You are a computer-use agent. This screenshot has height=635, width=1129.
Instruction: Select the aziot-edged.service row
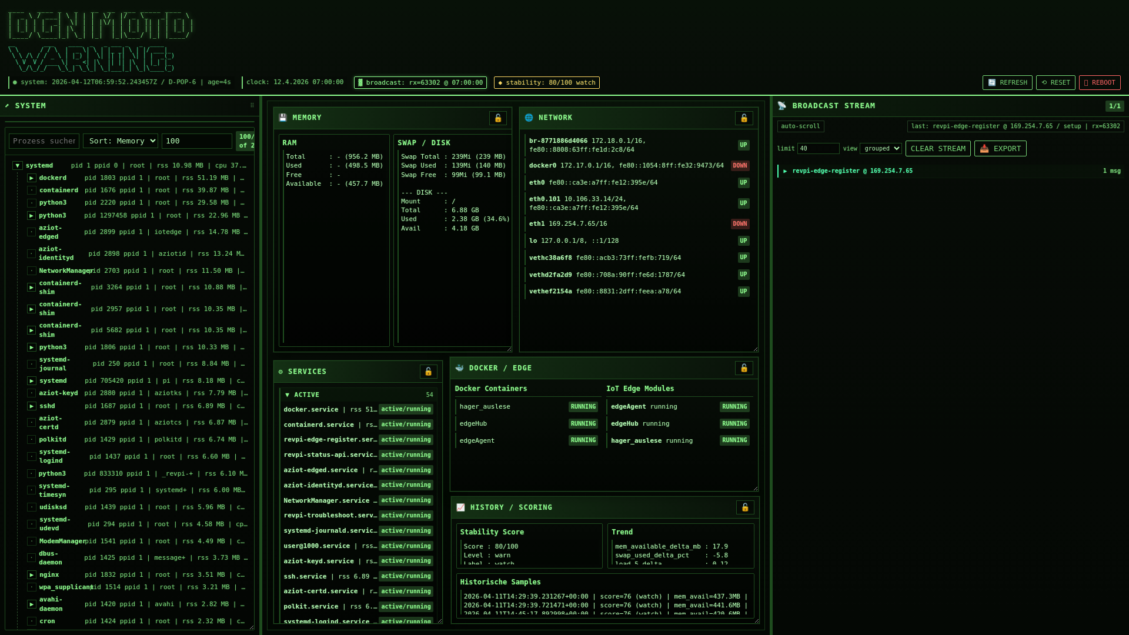coord(358,470)
